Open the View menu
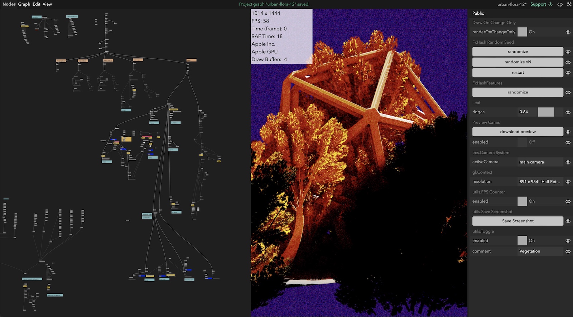 pos(47,4)
